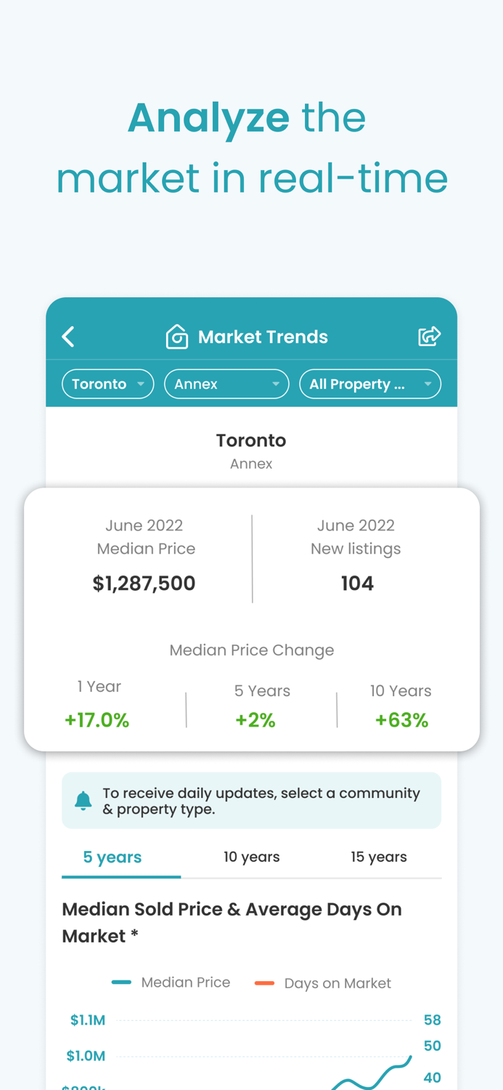Click the bell icon in the updates banner
This screenshot has width=503, height=1090.
83,799
